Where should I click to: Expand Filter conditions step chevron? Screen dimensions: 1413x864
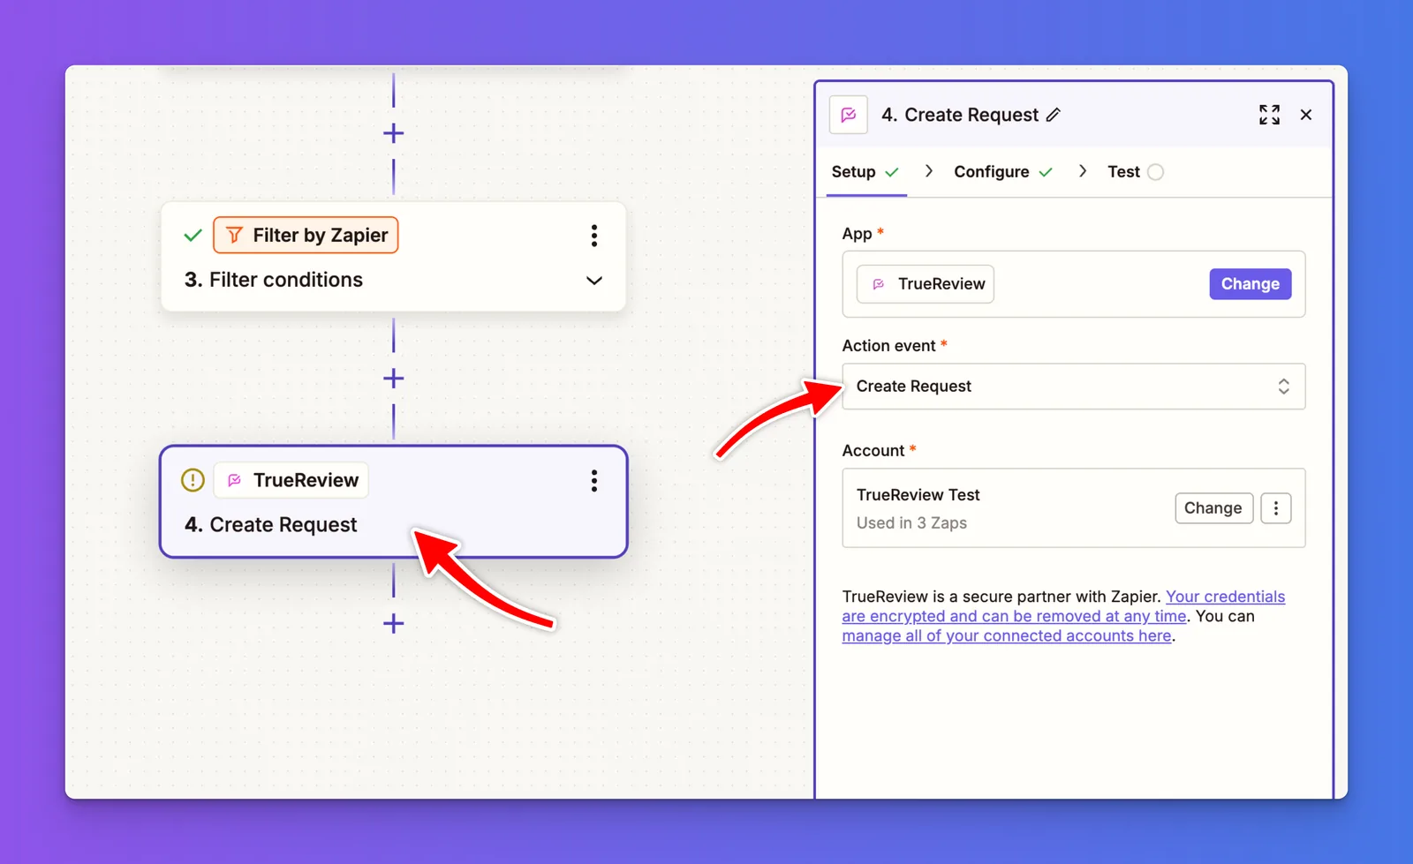594,281
